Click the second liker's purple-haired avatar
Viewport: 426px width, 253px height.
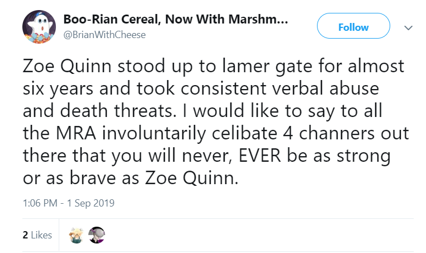[x=97, y=235]
